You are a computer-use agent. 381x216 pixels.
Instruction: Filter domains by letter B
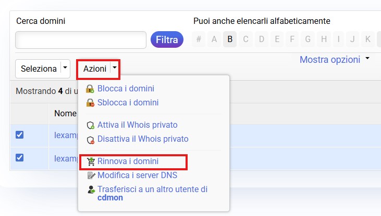pos(230,39)
